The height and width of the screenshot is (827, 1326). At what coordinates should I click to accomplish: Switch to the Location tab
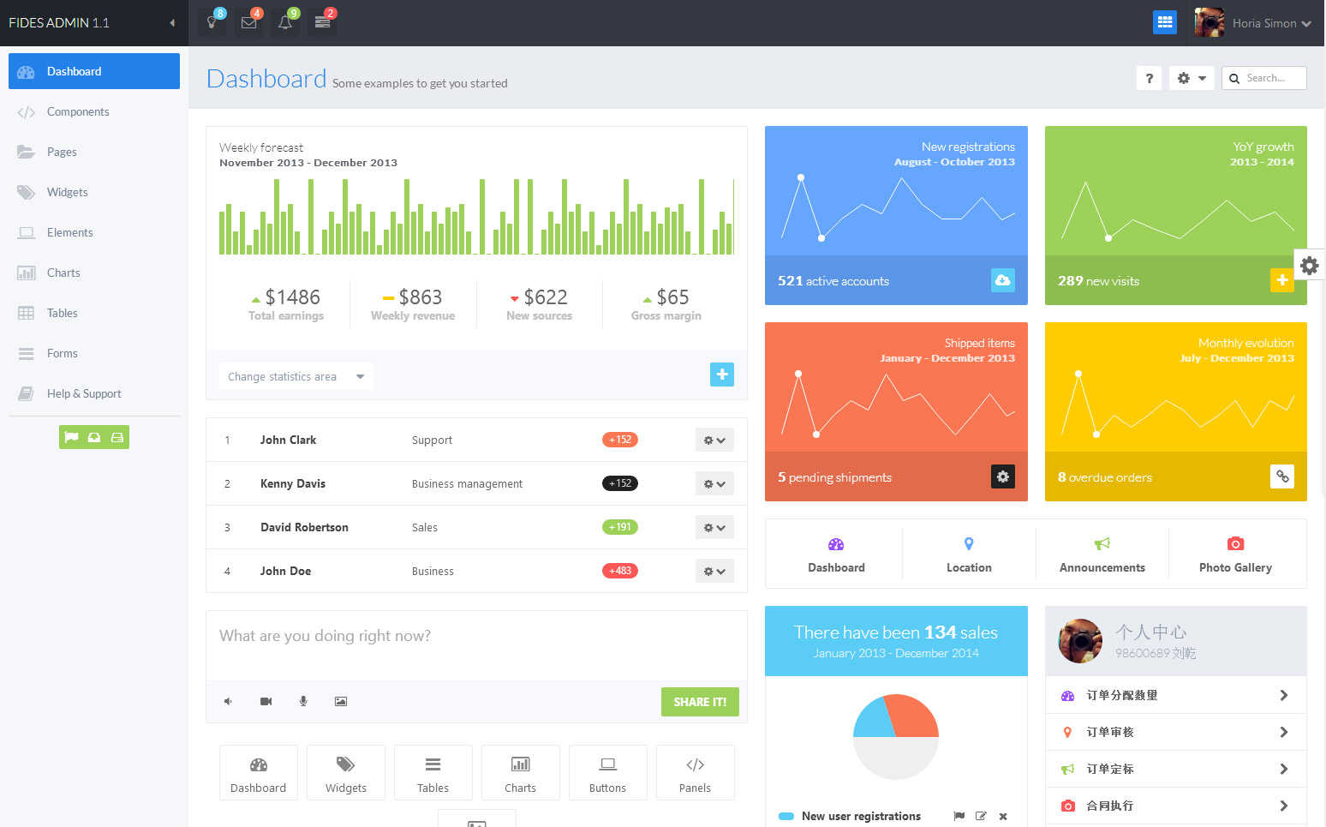point(969,554)
